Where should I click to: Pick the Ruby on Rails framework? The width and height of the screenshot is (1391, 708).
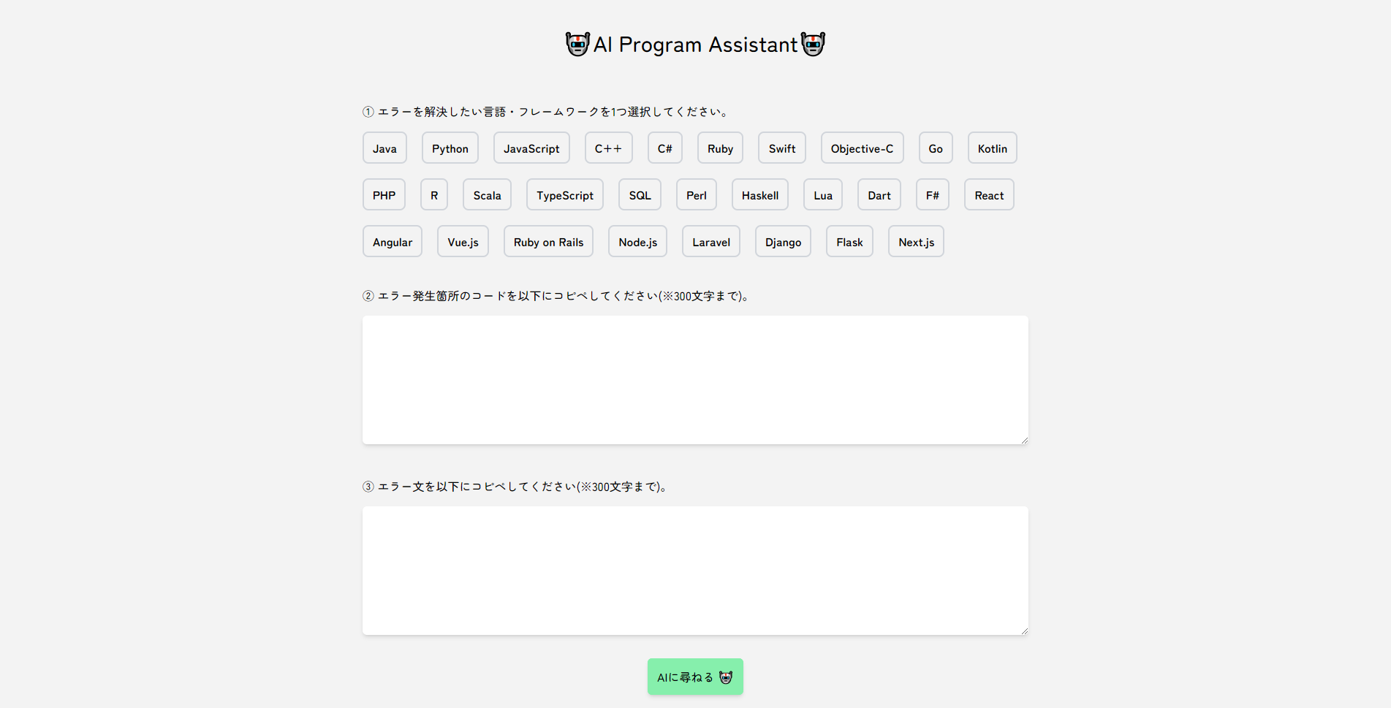548,242
